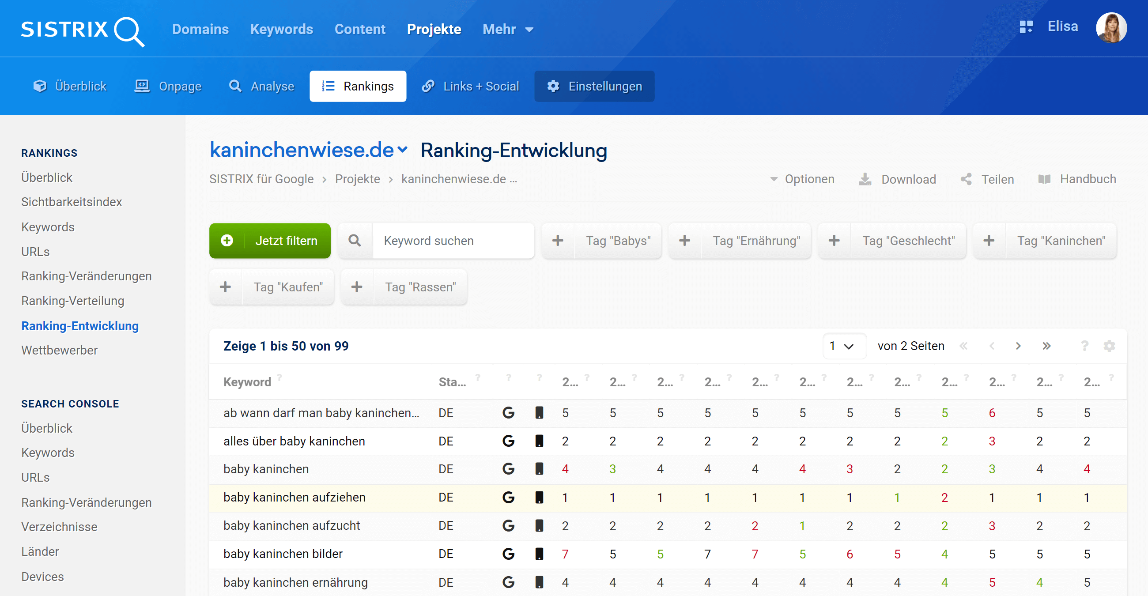Switch to the Analyse tab
This screenshot has width=1148, height=596.
[x=261, y=87]
